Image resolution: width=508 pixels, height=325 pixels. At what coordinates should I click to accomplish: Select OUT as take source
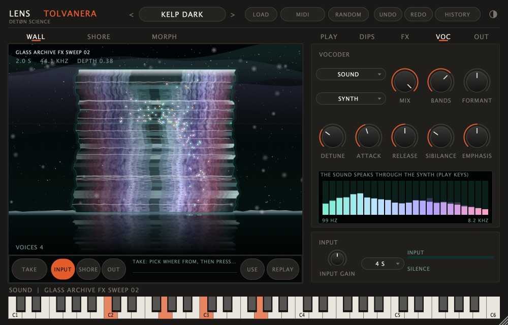pos(114,269)
